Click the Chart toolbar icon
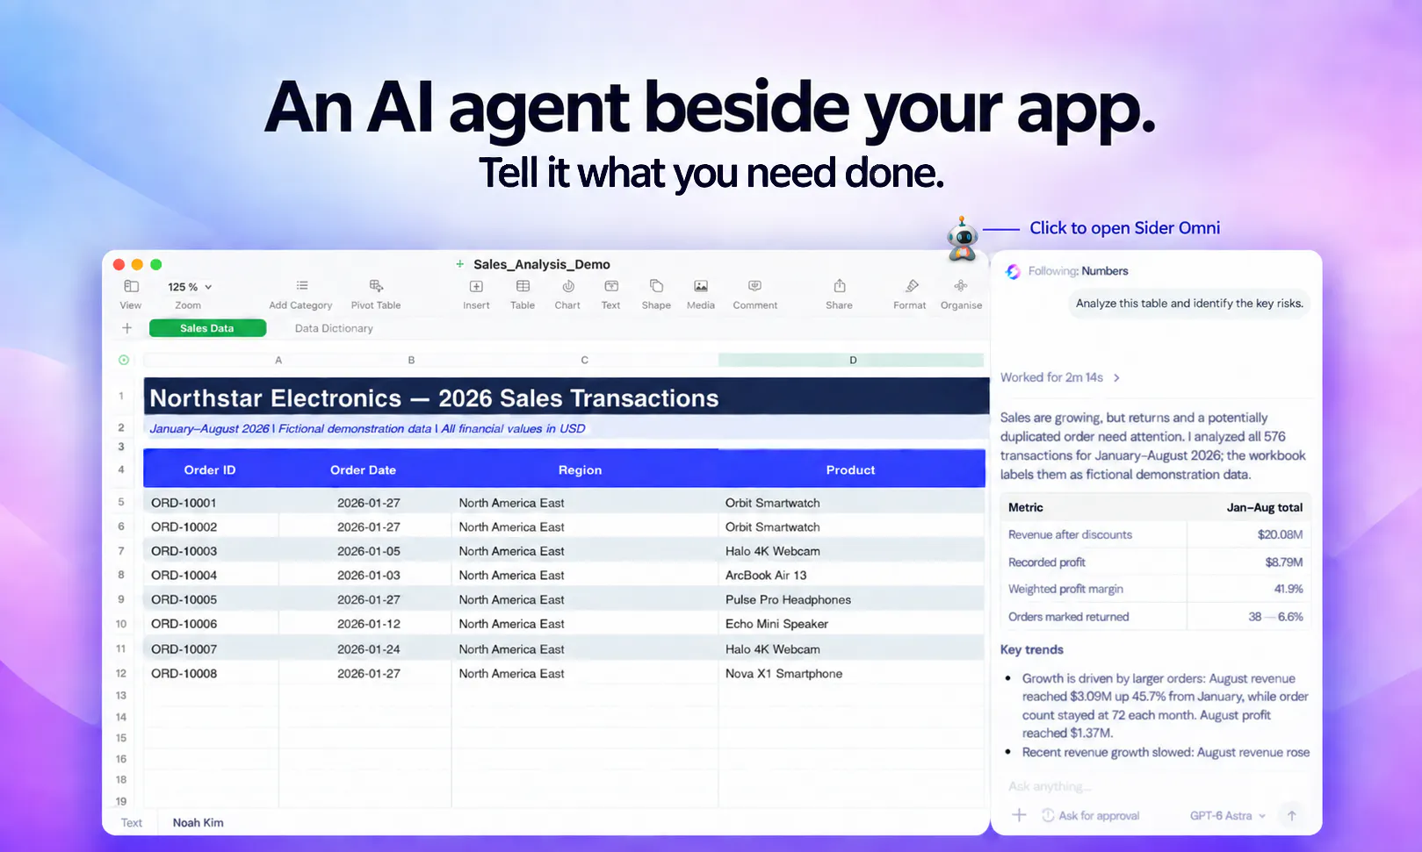The height and width of the screenshot is (852, 1422). [568, 286]
